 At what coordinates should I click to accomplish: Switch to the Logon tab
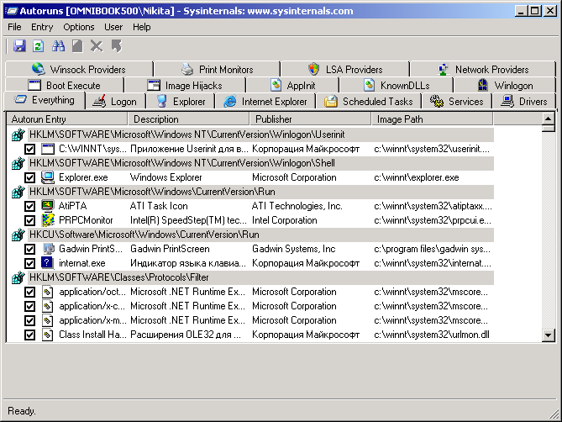[115, 102]
